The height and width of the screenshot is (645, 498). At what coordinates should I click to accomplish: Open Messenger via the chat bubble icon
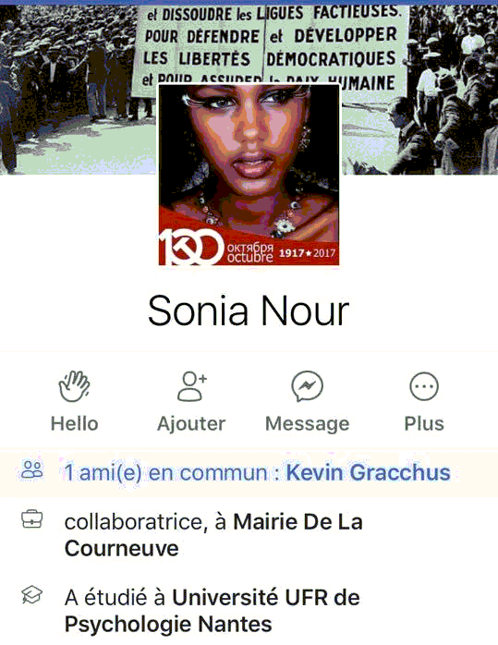(307, 386)
